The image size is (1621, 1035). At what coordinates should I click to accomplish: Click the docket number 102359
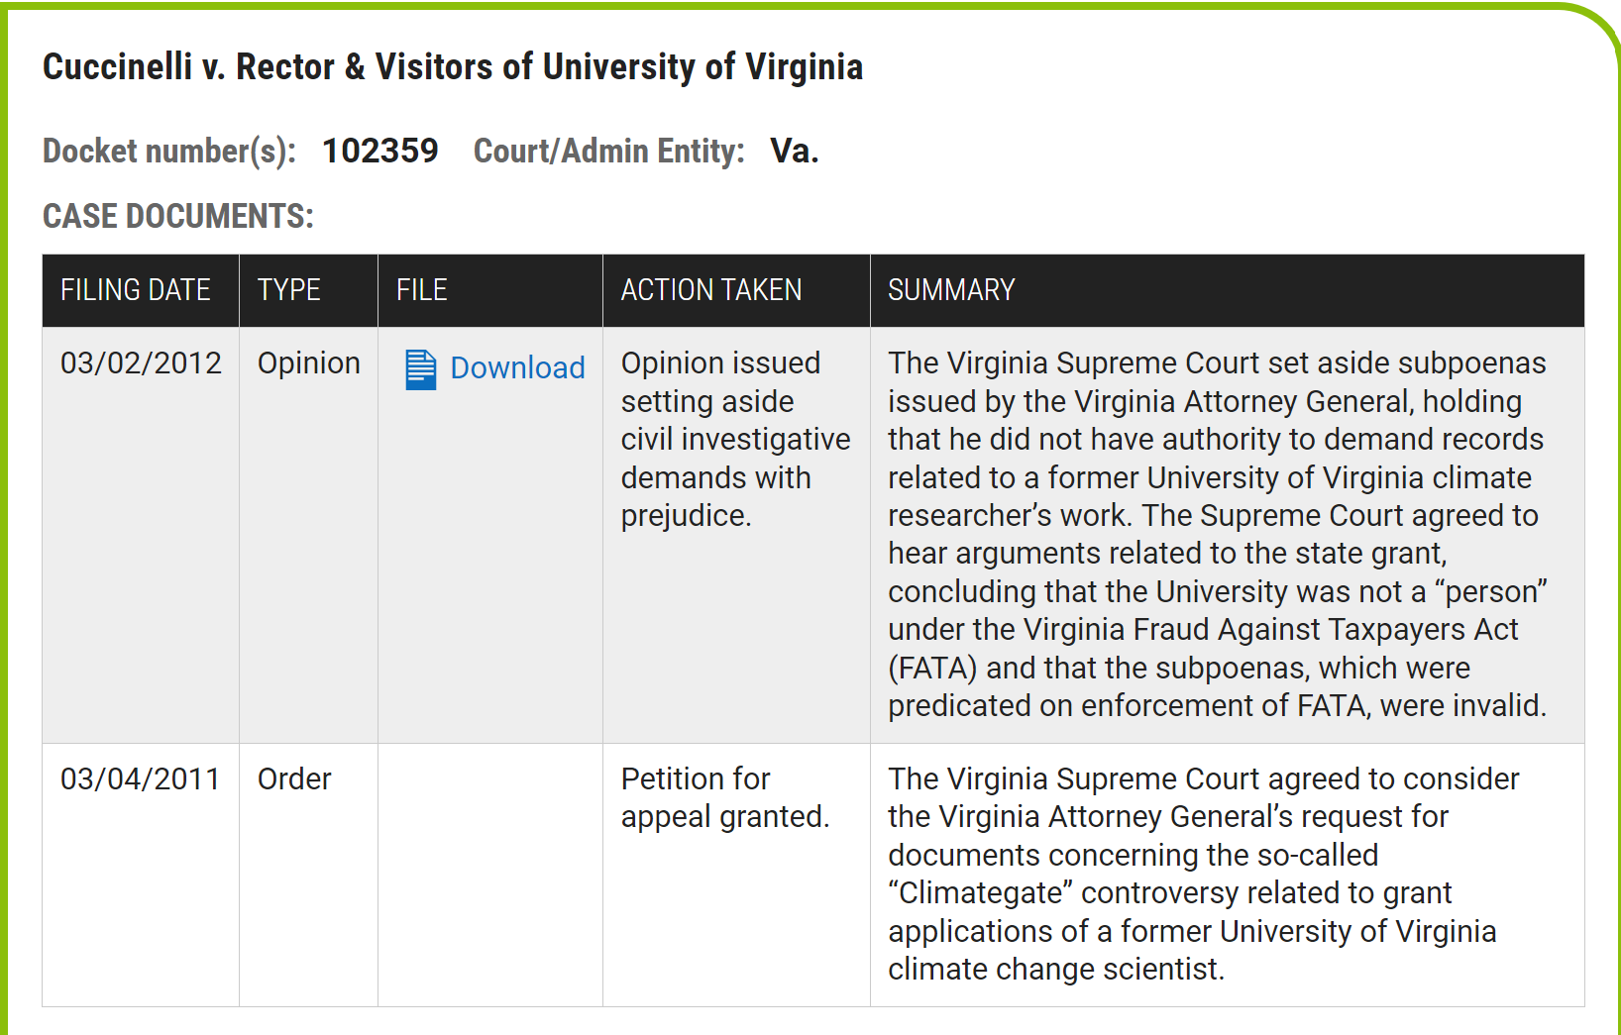(380, 151)
